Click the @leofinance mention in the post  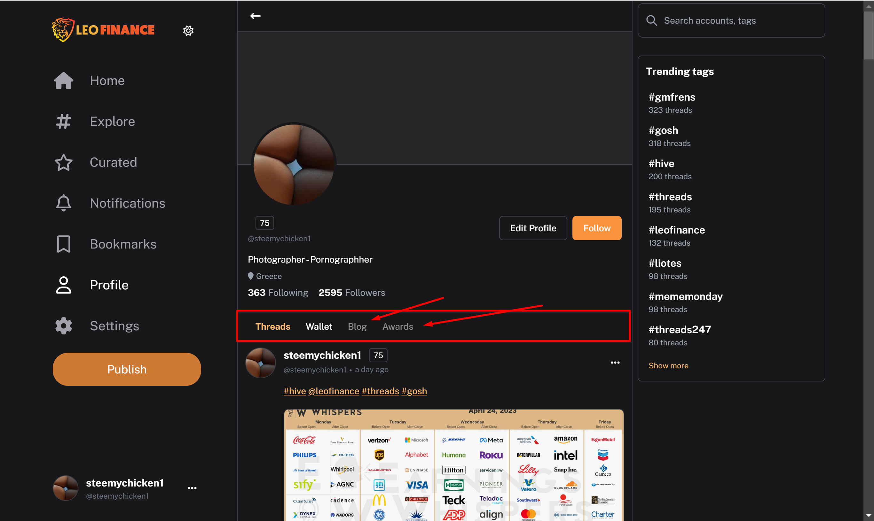[x=334, y=391]
